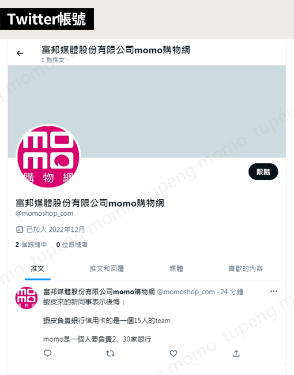View the 2 個跟隨中 list

[x=31, y=245]
